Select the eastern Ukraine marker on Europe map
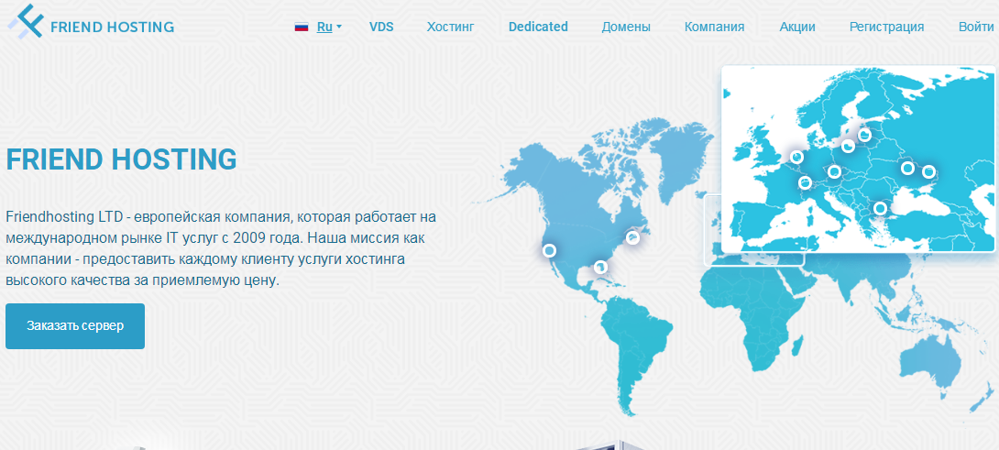 point(908,169)
